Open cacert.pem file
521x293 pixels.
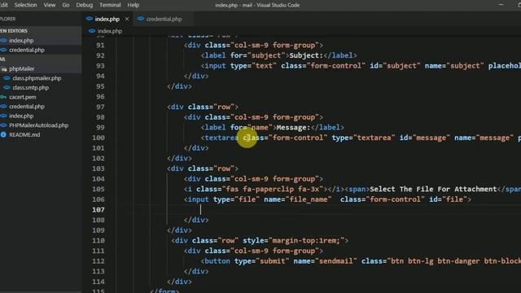(23, 97)
